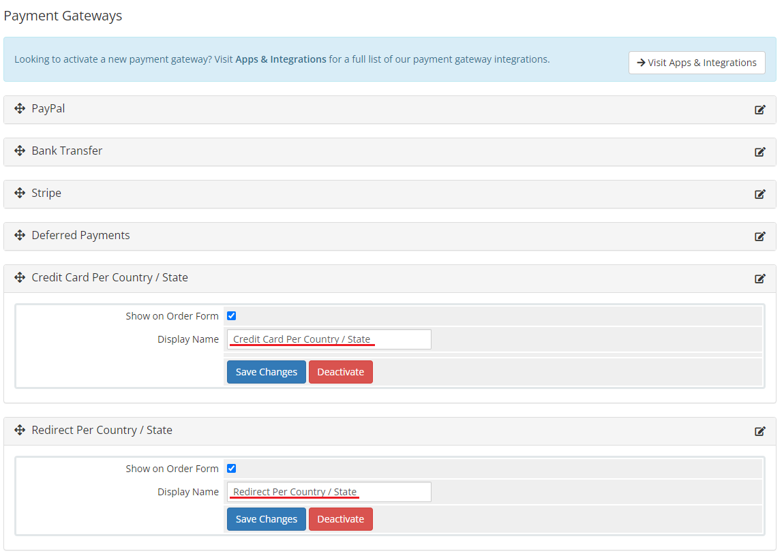Collapse the Credit Card Per Country / State panel
The width and height of the screenshot is (784, 560).
[x=389, y=278]
